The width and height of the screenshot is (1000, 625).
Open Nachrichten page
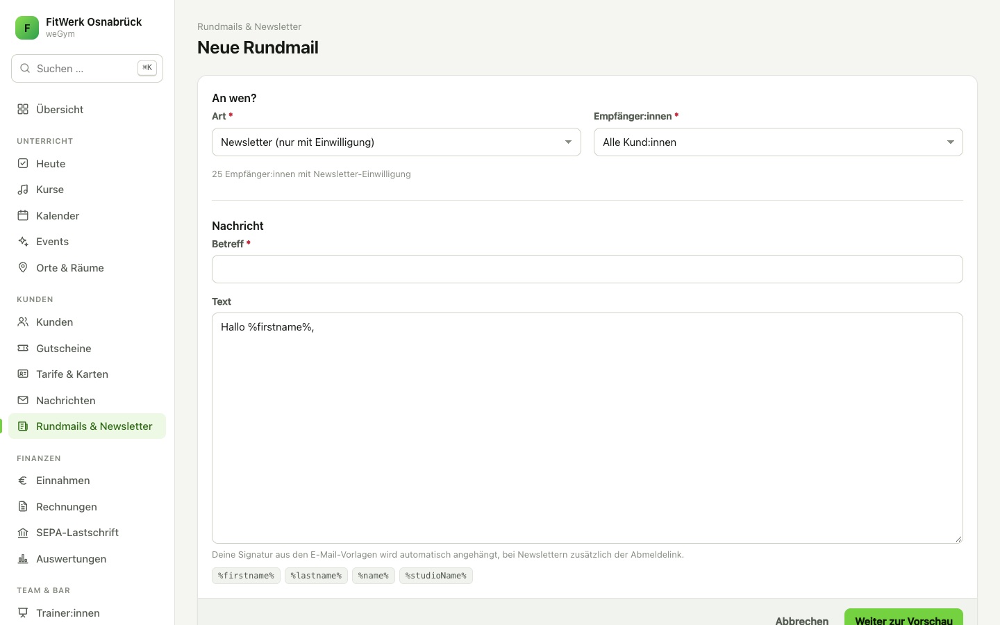(x=87, y=400)
